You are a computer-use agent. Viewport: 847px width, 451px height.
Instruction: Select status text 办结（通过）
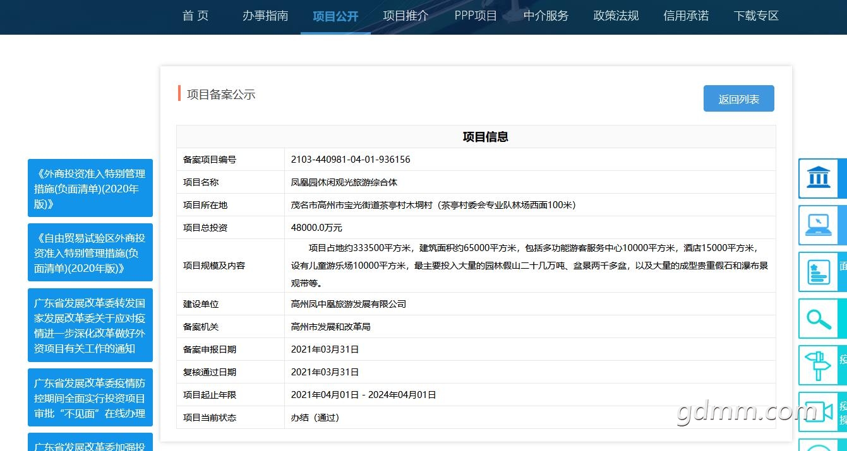pyautogui.click(x=315, y=418)
